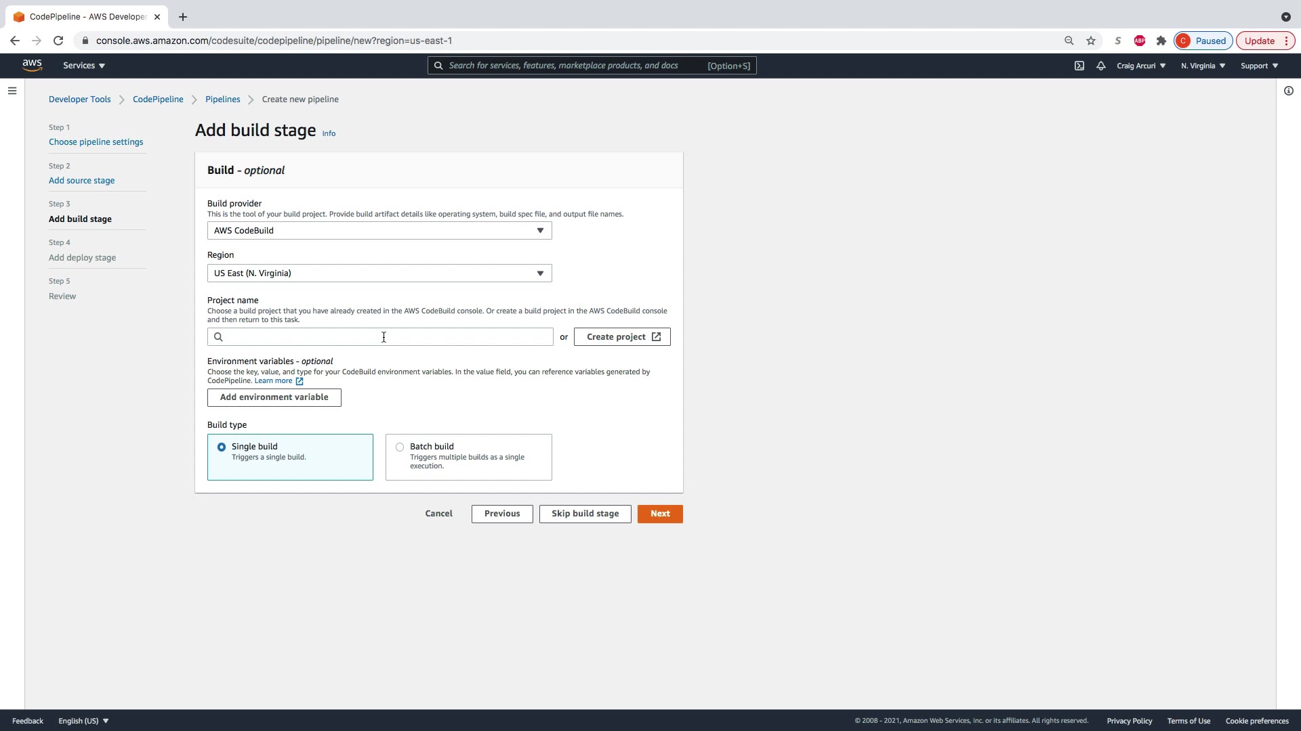Image resolution: width=1301 pixels, height=731 pixels.
Task: Expand the Build provider dropdown
Action: point(379,231)
